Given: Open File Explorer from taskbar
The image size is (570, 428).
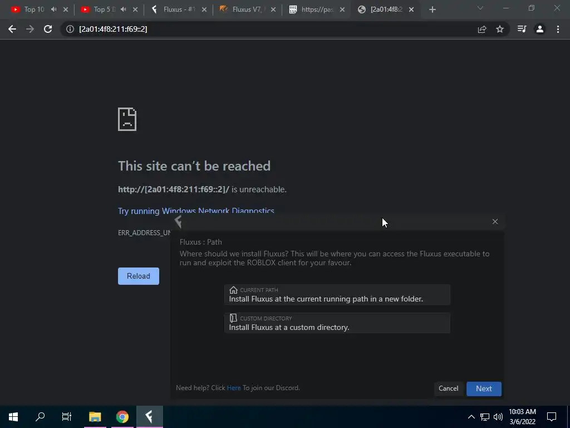Looking at the screenshot, I should (x=95, y=417).
